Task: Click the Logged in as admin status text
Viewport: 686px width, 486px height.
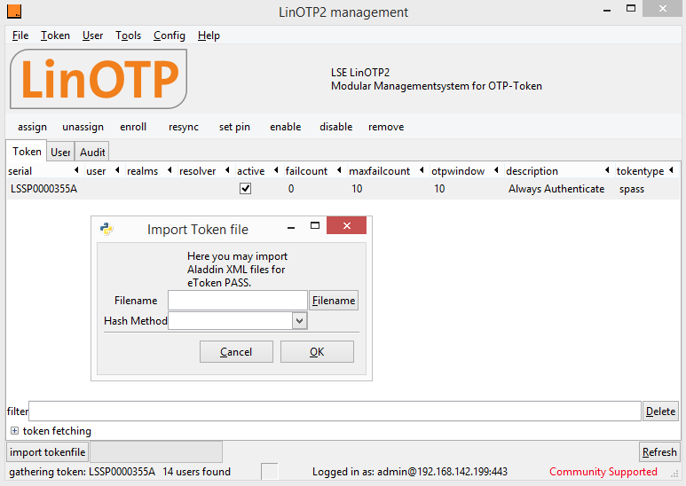Action: click(409, 472)
